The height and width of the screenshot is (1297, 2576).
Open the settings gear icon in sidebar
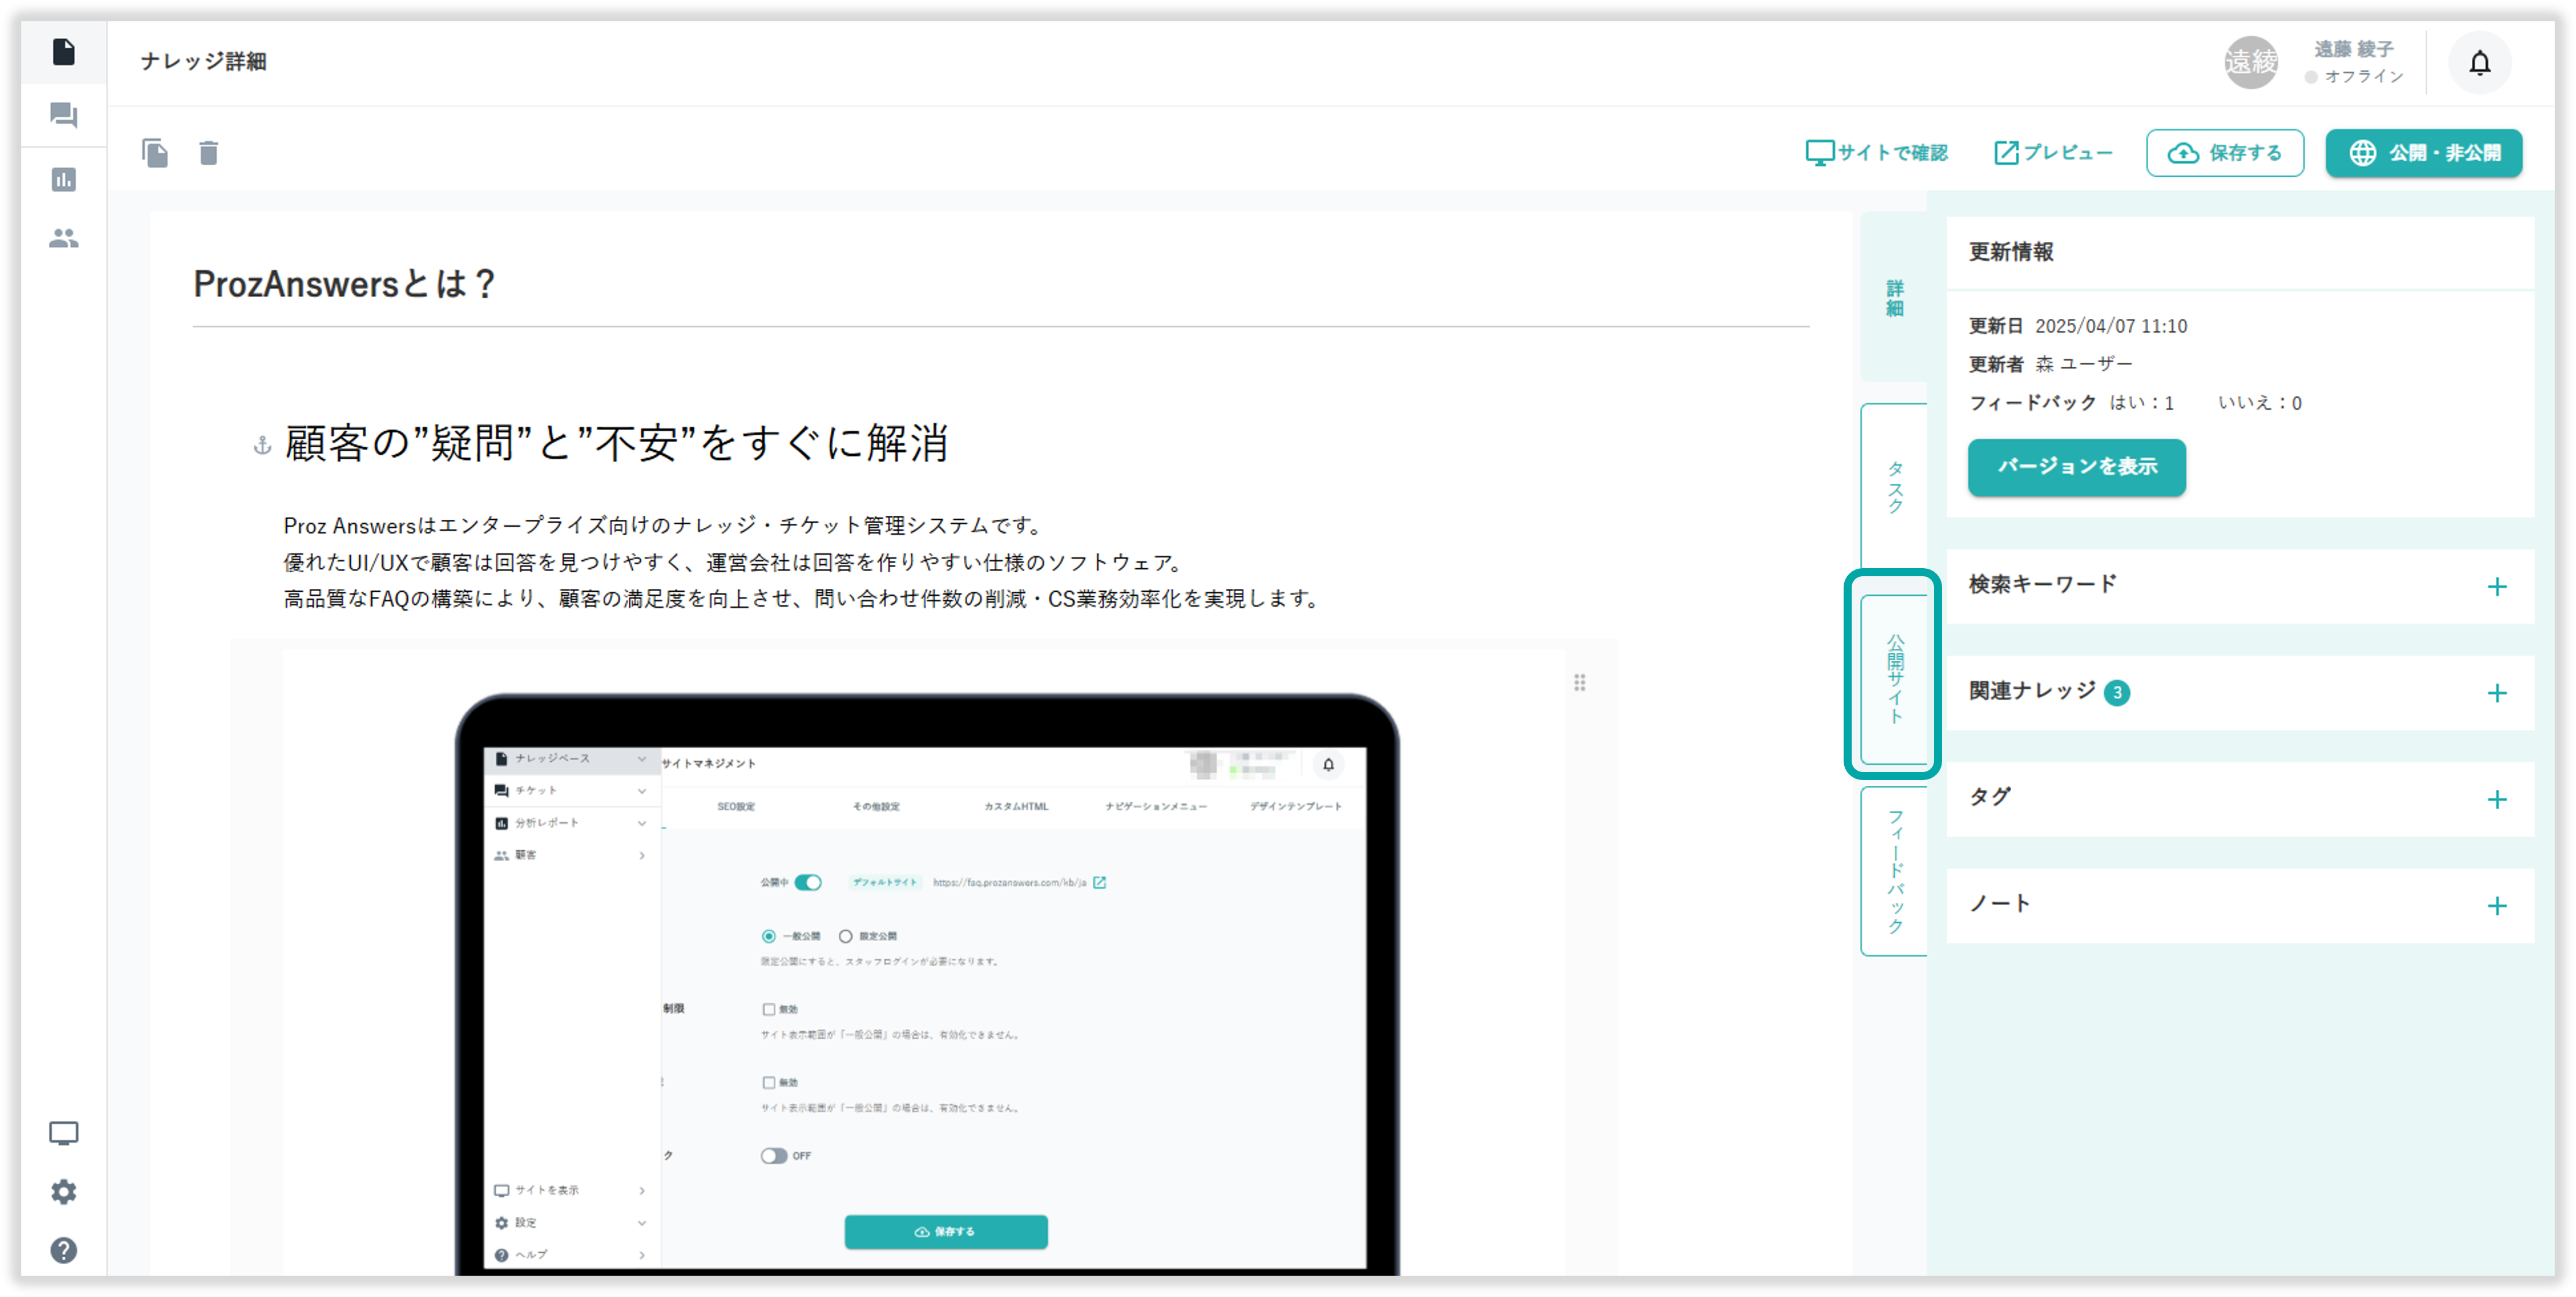click(x=63, y=1192)
